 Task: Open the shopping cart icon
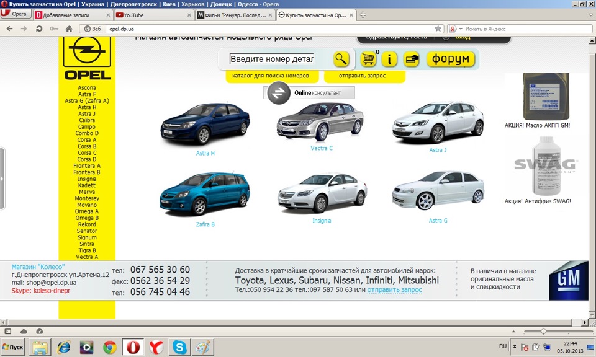pos(368,59)
